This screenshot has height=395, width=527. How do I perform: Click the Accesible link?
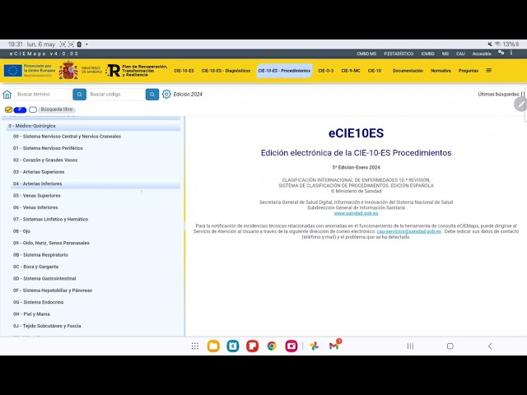click(x=482, y=53)
